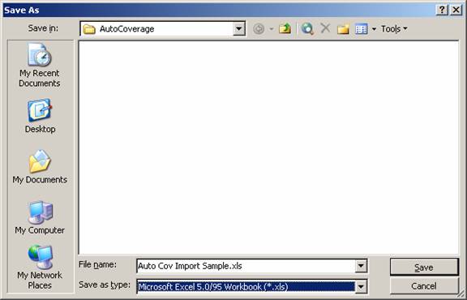Screen dimensions: 467x300
Task: Go up one folder level
Action: point(285,28)
